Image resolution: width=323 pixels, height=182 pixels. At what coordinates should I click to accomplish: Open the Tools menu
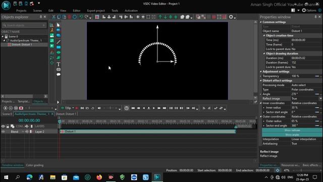[115, 11]
